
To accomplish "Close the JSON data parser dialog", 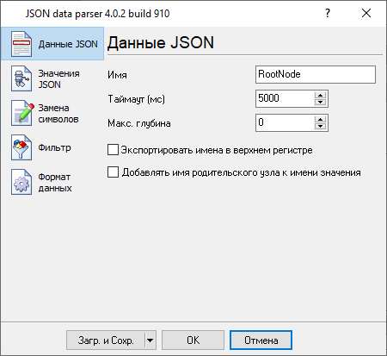I will (366, 13).
